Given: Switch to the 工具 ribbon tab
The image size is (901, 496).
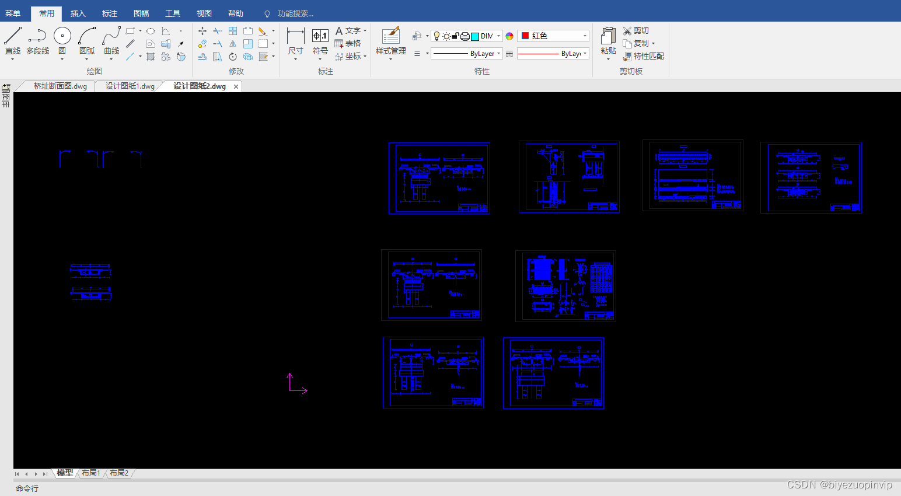Looking at the screenshot, I should pos(173,13).
